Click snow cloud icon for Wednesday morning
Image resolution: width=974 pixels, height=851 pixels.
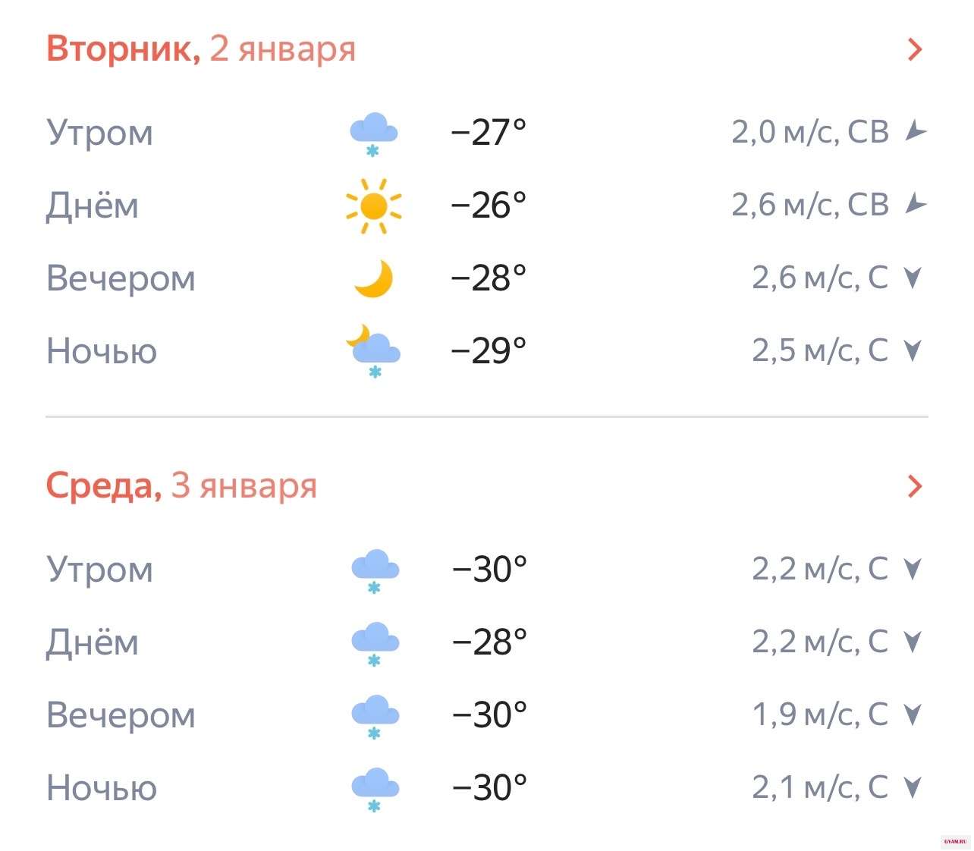click(375, 570)
